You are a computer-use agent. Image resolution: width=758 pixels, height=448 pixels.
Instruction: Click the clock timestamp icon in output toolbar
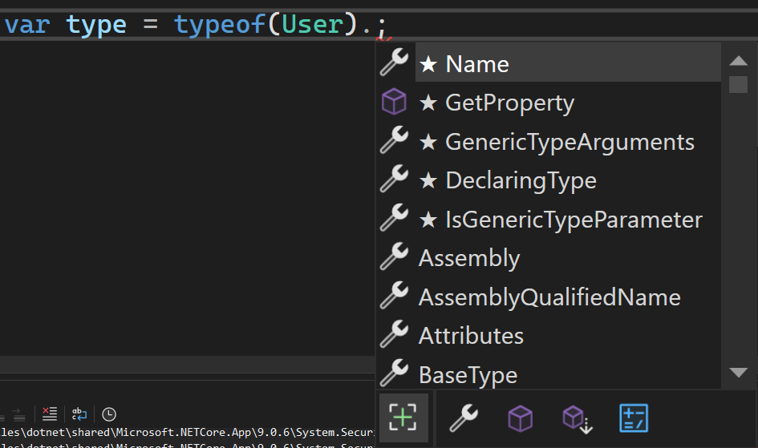click(x=109, y=414)
